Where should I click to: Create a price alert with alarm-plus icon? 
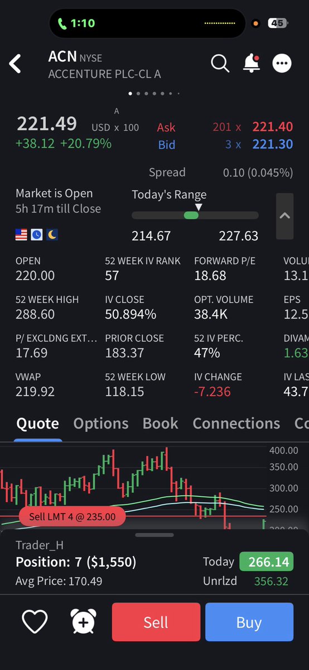point(83,621)
